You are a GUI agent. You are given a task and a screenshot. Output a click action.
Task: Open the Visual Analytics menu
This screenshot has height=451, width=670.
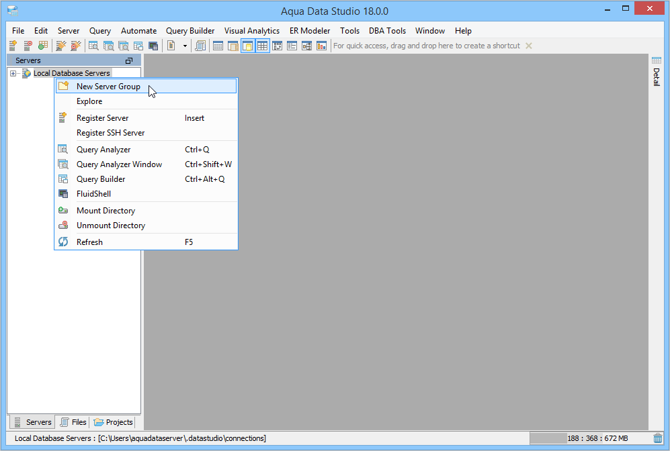coord(252,31)
